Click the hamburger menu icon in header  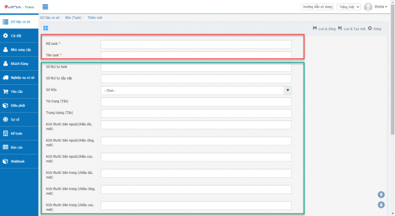(x=45, y=7)
